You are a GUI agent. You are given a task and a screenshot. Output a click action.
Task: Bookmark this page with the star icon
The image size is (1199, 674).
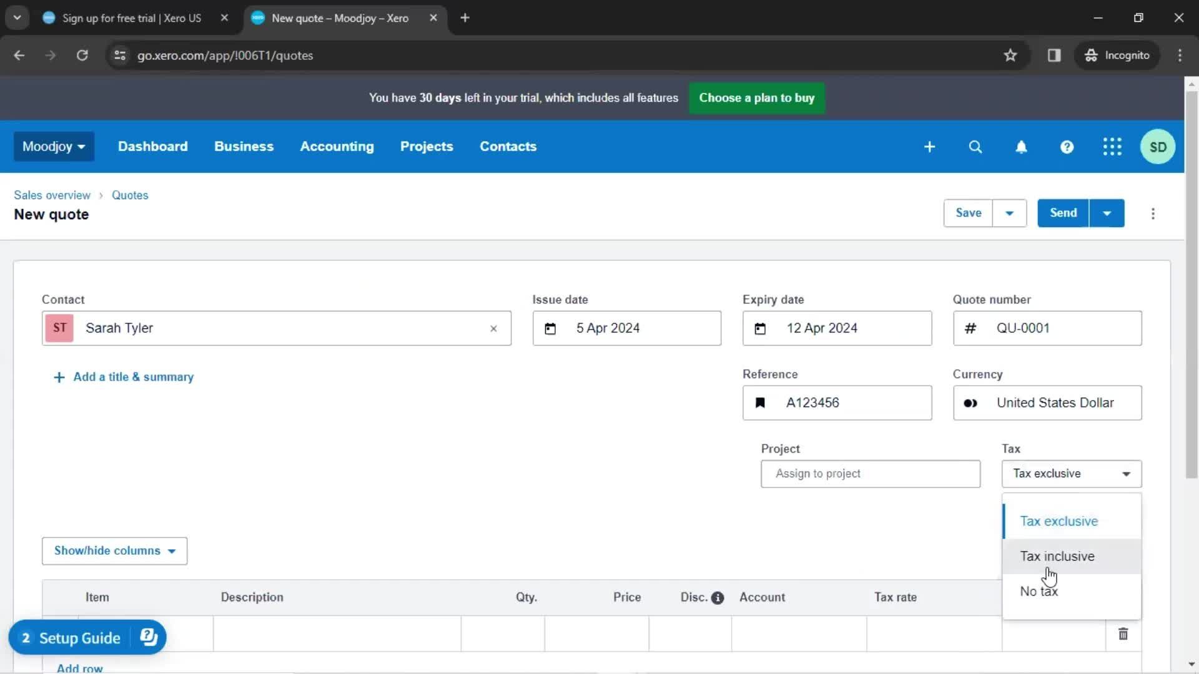[x=1010, y=56]
